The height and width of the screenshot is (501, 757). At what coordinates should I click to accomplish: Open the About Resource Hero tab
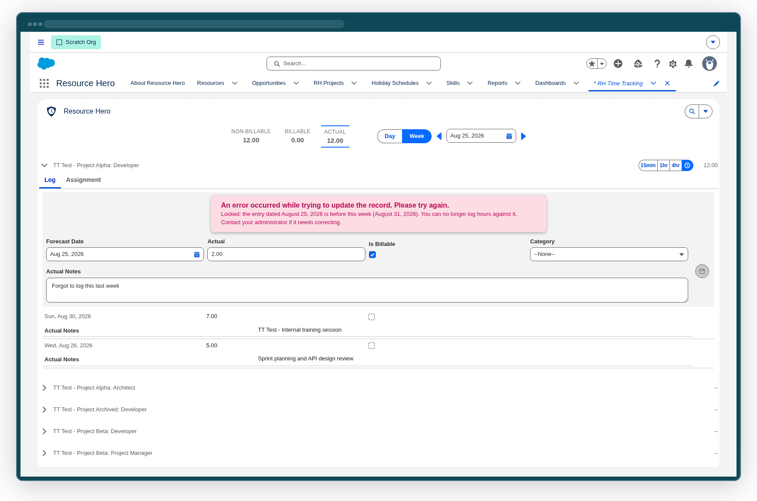pos(158,83)
